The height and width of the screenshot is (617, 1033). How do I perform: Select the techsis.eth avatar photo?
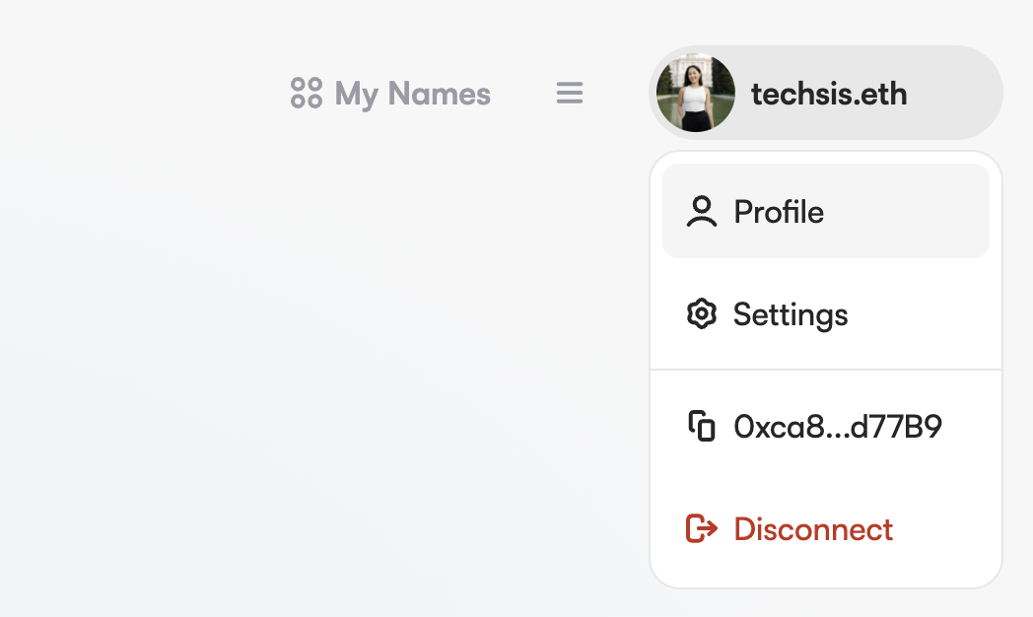[696, 93]
